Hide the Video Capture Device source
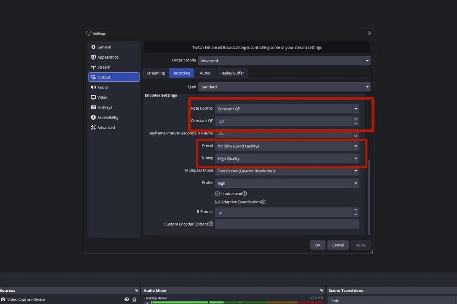 (x=127, y=299)
